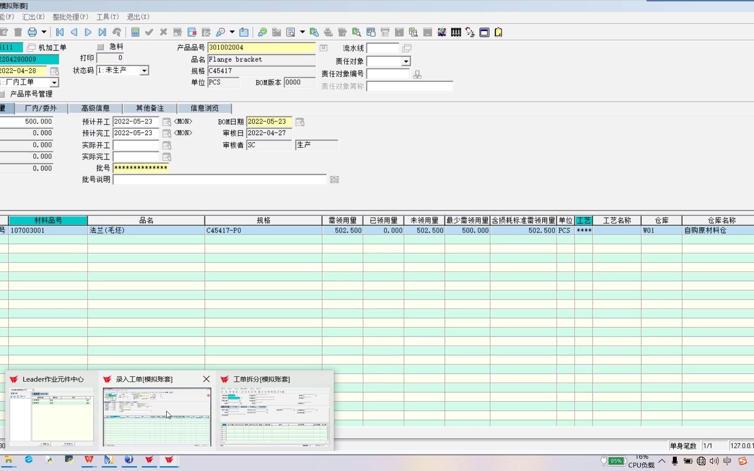Click the link-arrow icon beside barcode

click(470, 32)
